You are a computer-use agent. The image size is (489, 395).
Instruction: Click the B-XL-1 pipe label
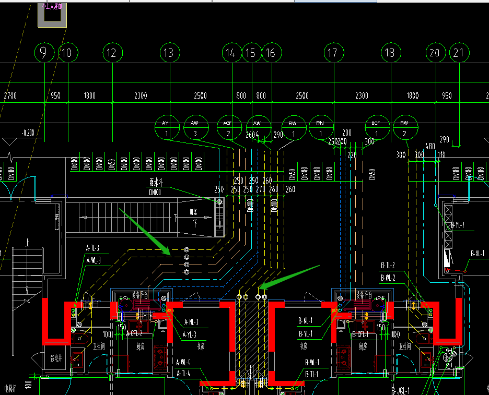point(478,254)
